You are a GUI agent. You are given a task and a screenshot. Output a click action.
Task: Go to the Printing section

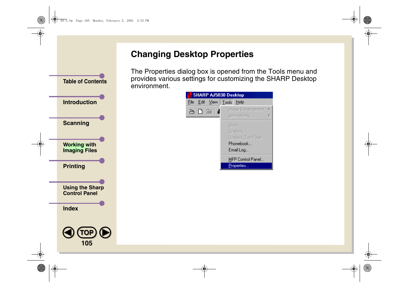pos(74,166)
